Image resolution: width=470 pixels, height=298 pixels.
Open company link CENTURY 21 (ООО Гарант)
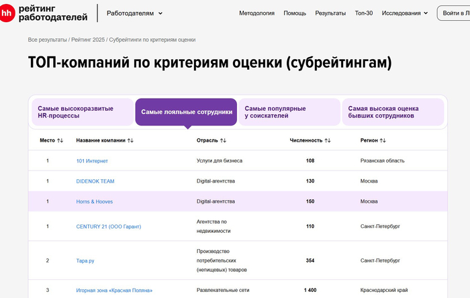click(x=109, y=227)
